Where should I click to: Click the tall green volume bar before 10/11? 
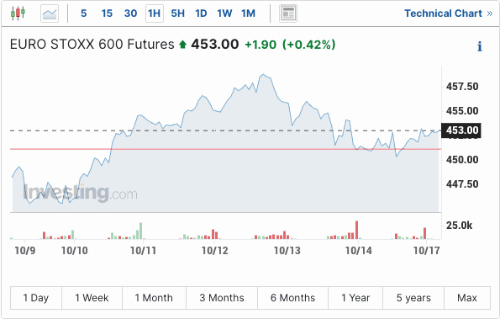pyautogui.click(x=140, y=231)
